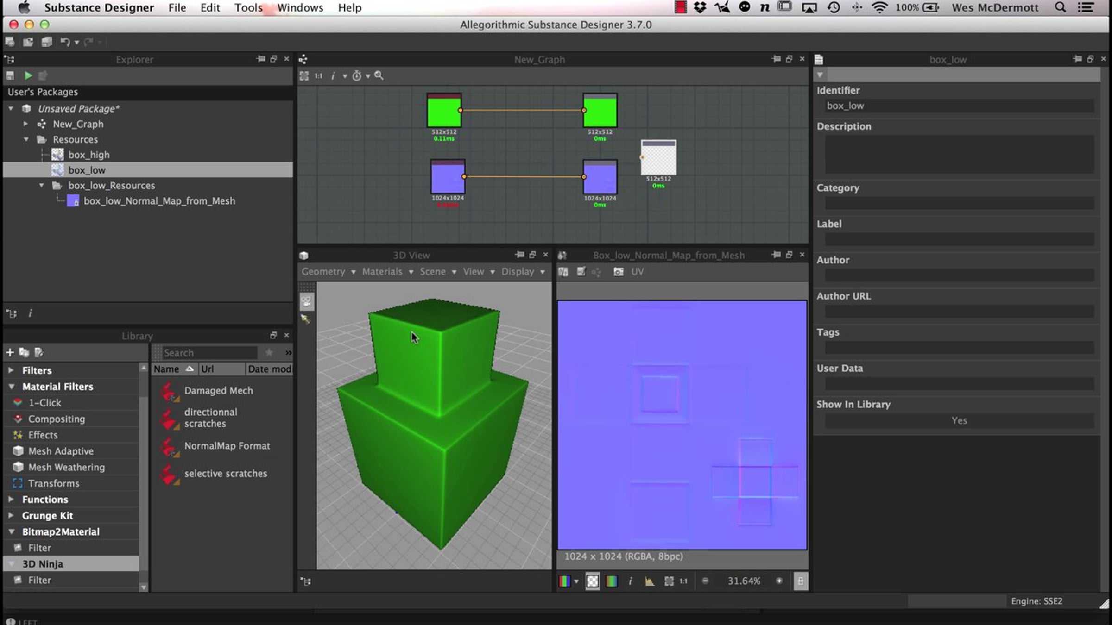Click the camera icon in 2D view toolbar
The width and height of the screenshot is (1112, 625).
619,272
